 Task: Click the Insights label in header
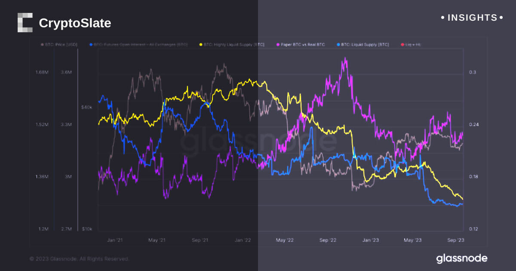(472, 18)
